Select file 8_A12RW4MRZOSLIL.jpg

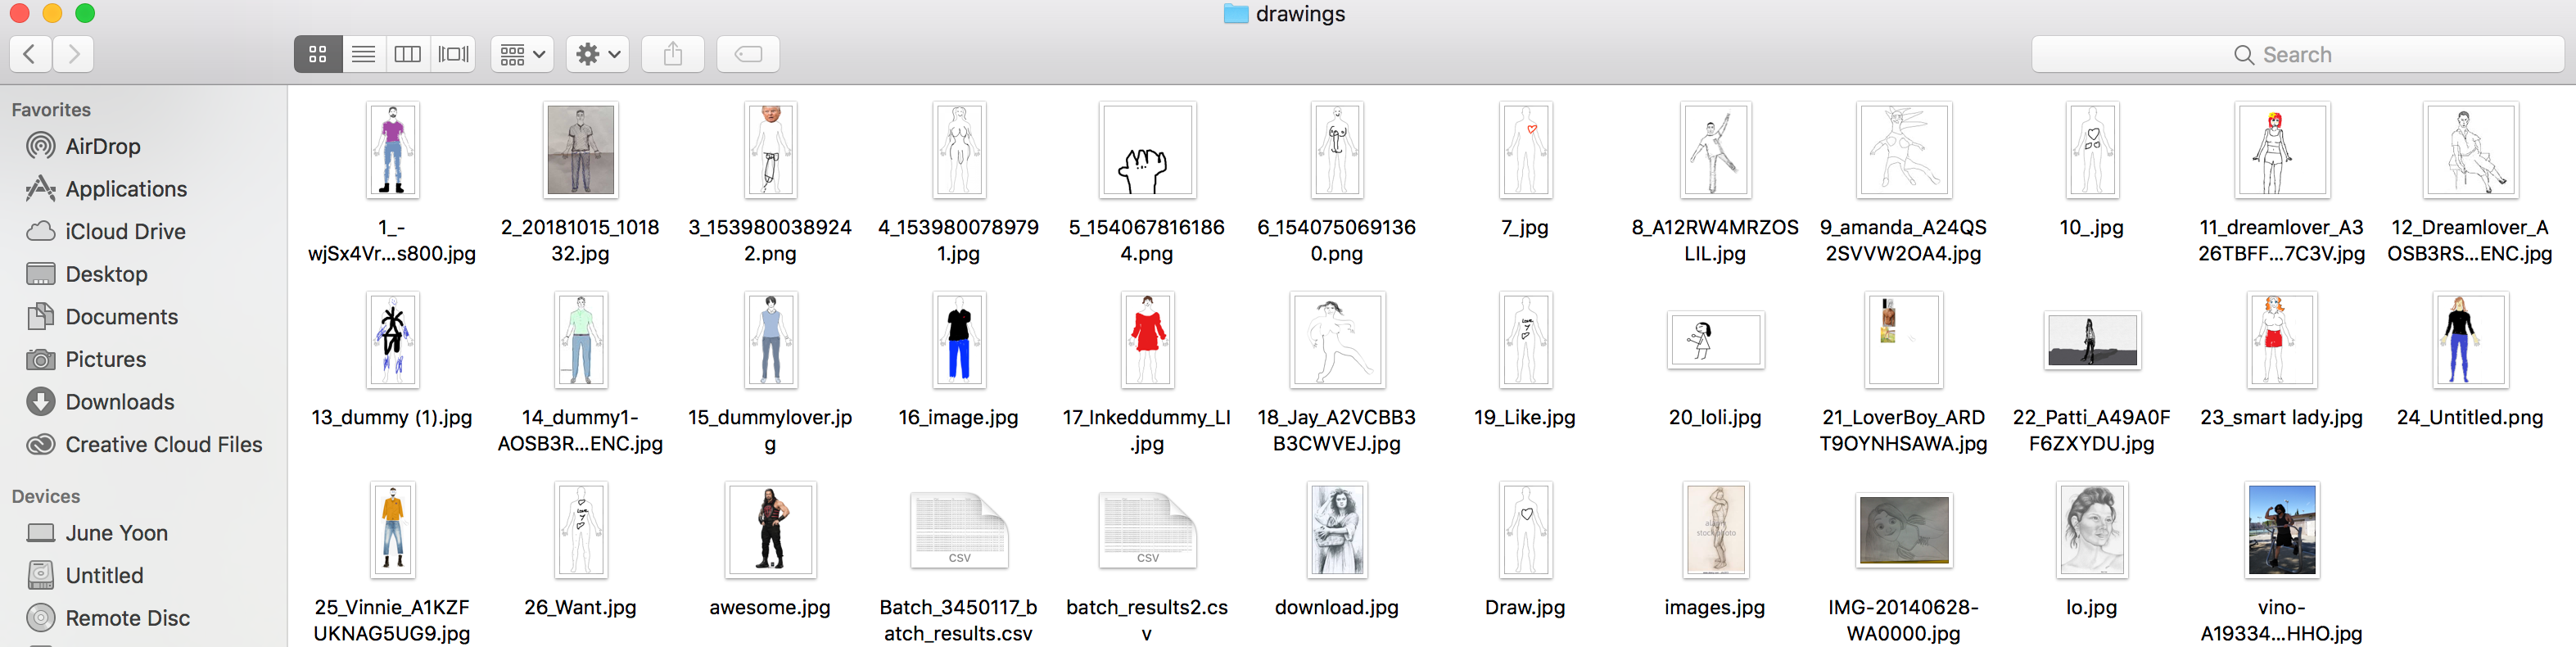click(1715, 150)
